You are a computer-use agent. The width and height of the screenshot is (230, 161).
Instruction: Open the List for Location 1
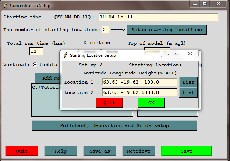pos(188,82)
